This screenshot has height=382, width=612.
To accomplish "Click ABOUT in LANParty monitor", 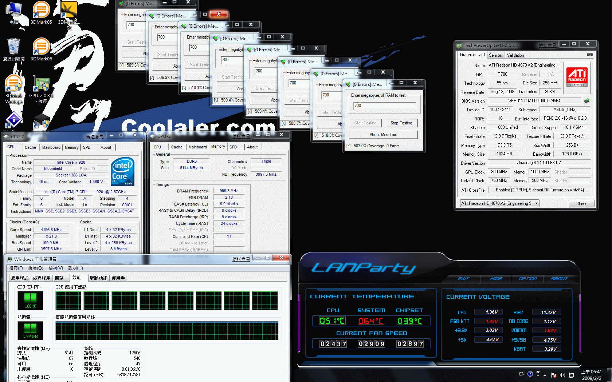I will click(559, 279).
